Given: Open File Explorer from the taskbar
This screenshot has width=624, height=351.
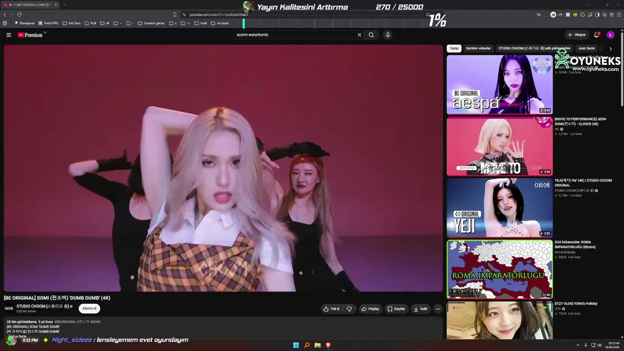Looking at the screenshot, I should coord(317,345).
